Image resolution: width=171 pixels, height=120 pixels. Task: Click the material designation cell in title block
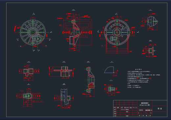pyautogui.click(x=145, y=104)
